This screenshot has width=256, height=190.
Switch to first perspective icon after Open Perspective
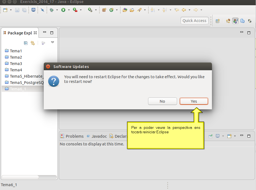click(x=228, y=21)
